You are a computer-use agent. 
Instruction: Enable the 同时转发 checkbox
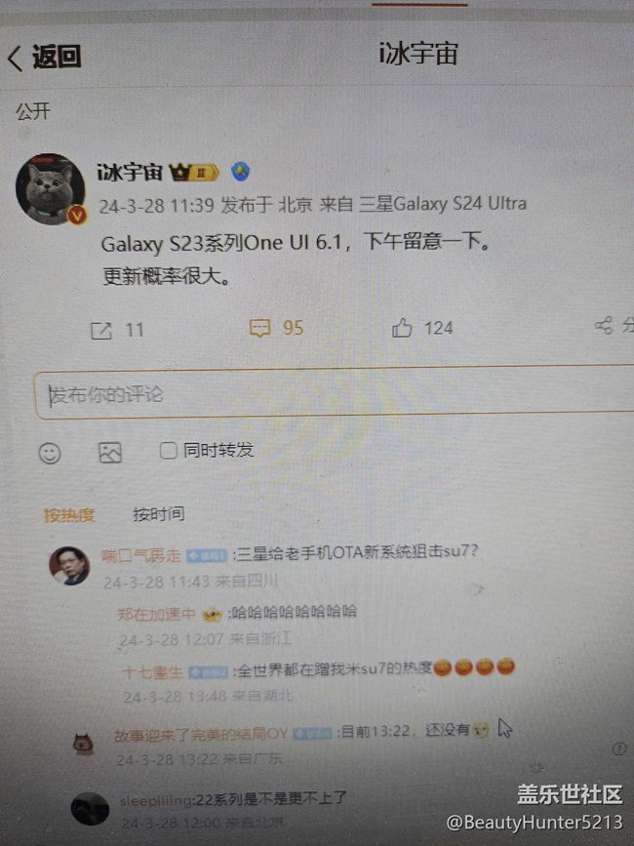coord(168,450)
